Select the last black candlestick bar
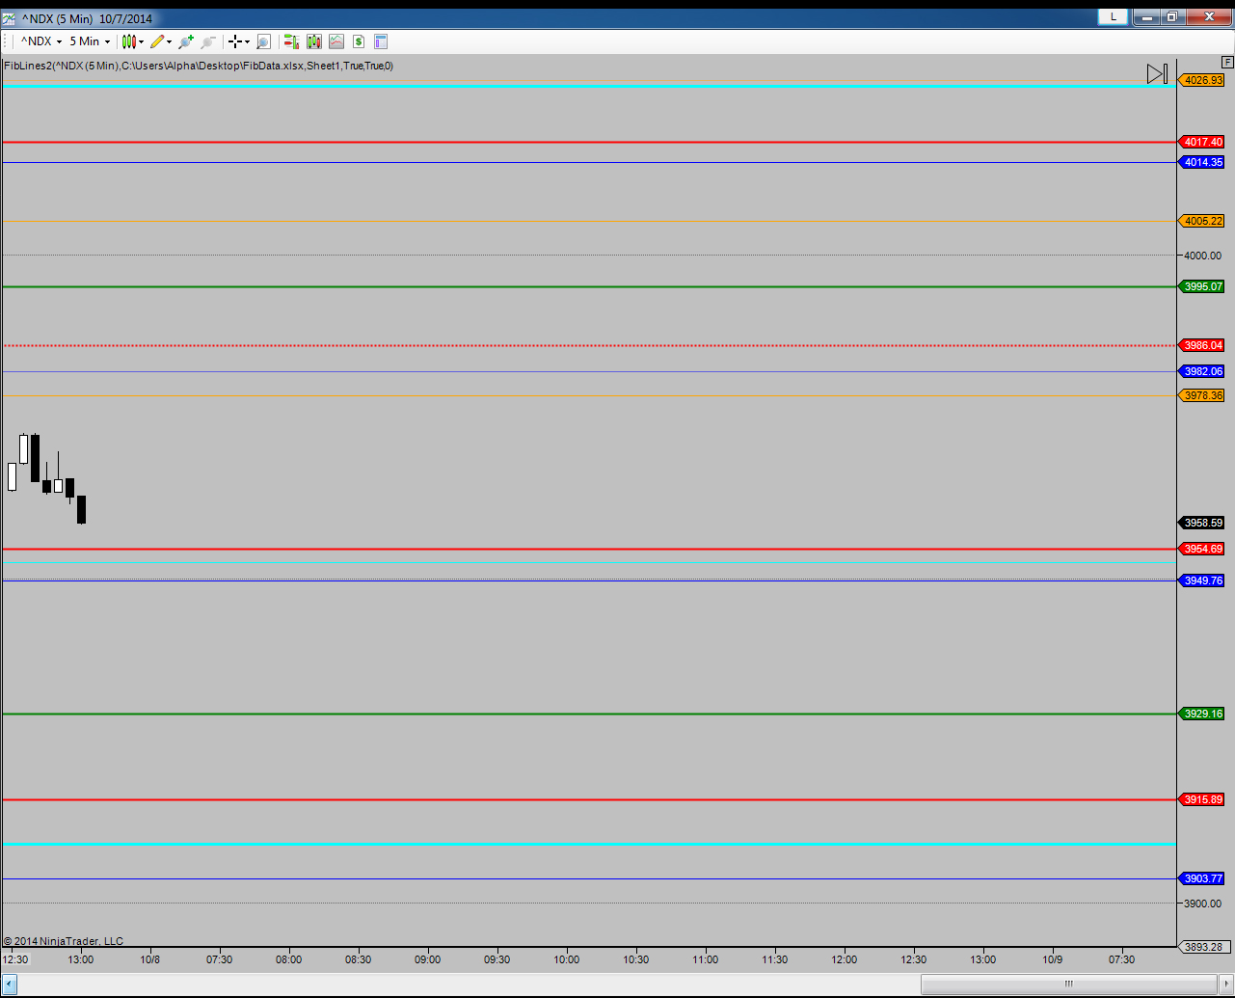Image resolution: width=1235 pixels, height=998 pixels. pos(82,509)
